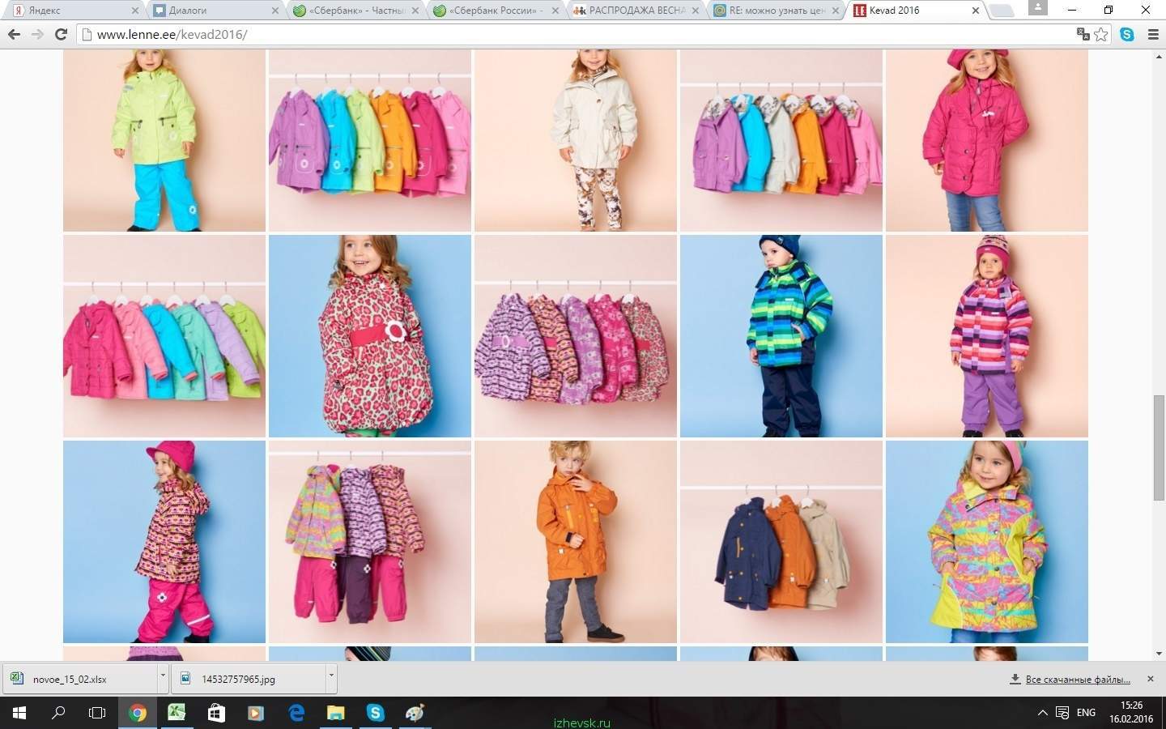Open File Explorer from taskbar
Image resolution: width=1166 pixels, height=729 pixels.
click(x=335, y=713)
